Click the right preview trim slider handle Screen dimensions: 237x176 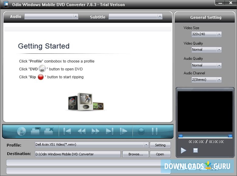point(230,136)
